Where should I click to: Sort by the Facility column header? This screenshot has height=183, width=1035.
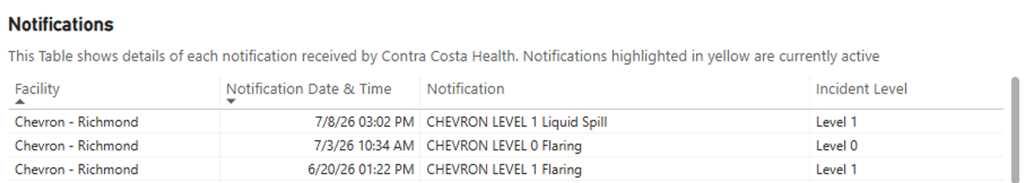37,89
